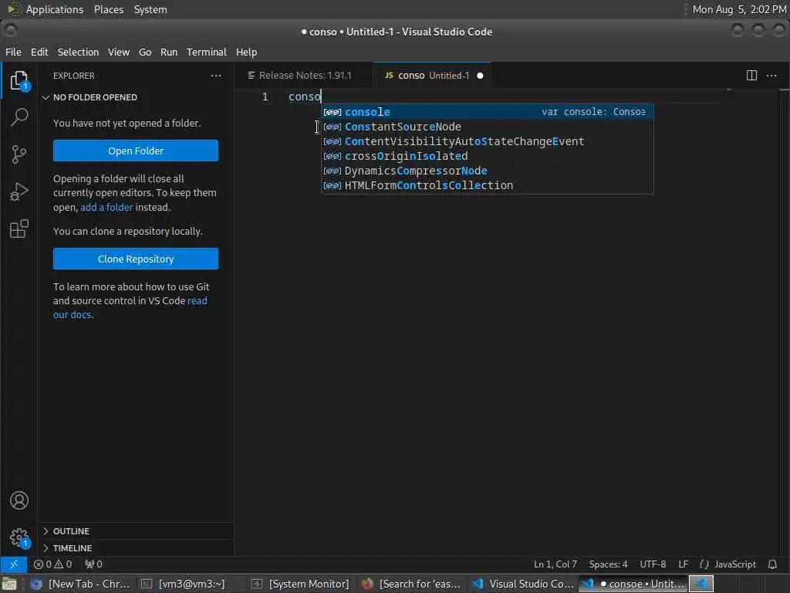Click the LF end-of-line indicator
The width and height of the screenshot is (790, 593).
tap(684, 564)
